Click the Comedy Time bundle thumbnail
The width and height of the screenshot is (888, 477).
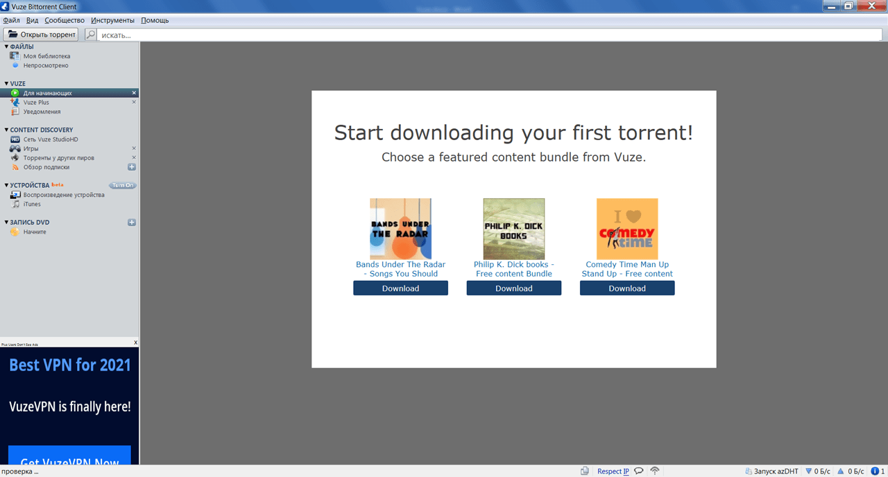coord(627,229)
